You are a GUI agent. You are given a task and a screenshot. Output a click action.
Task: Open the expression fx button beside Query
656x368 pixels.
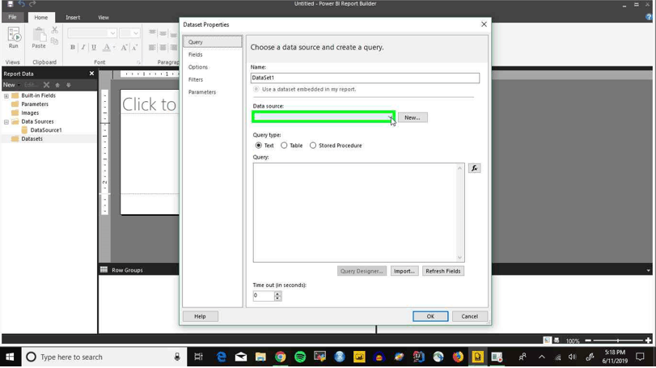click(x=474, y=168)
